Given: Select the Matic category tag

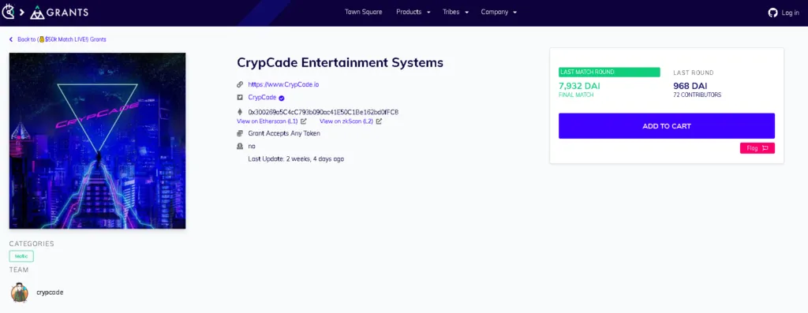Looking at the screenshot, I should coord(21,256).
